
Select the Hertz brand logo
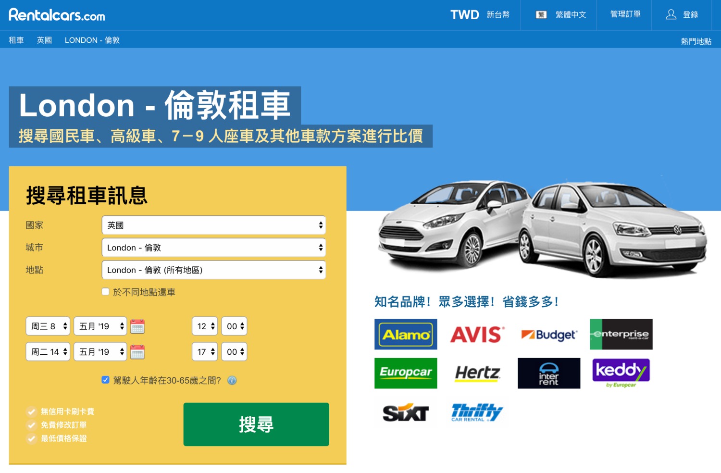tap(478, 373)
